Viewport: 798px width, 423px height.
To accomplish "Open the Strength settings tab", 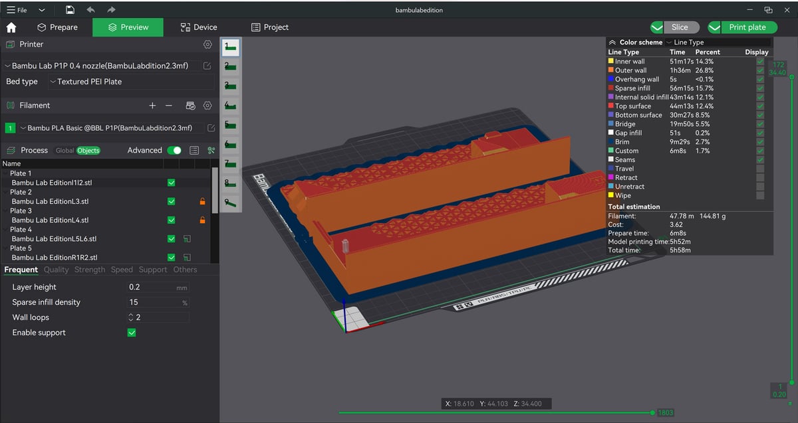I will (90, 270).
